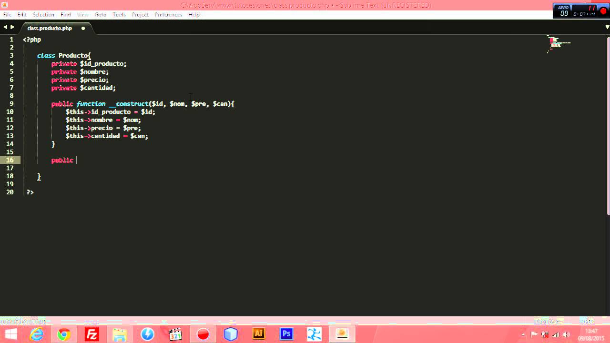The width and height of the screenshot is (610, 343).
Task: Click the $this->cantidad assignment line
Action: tap(107, 136)
